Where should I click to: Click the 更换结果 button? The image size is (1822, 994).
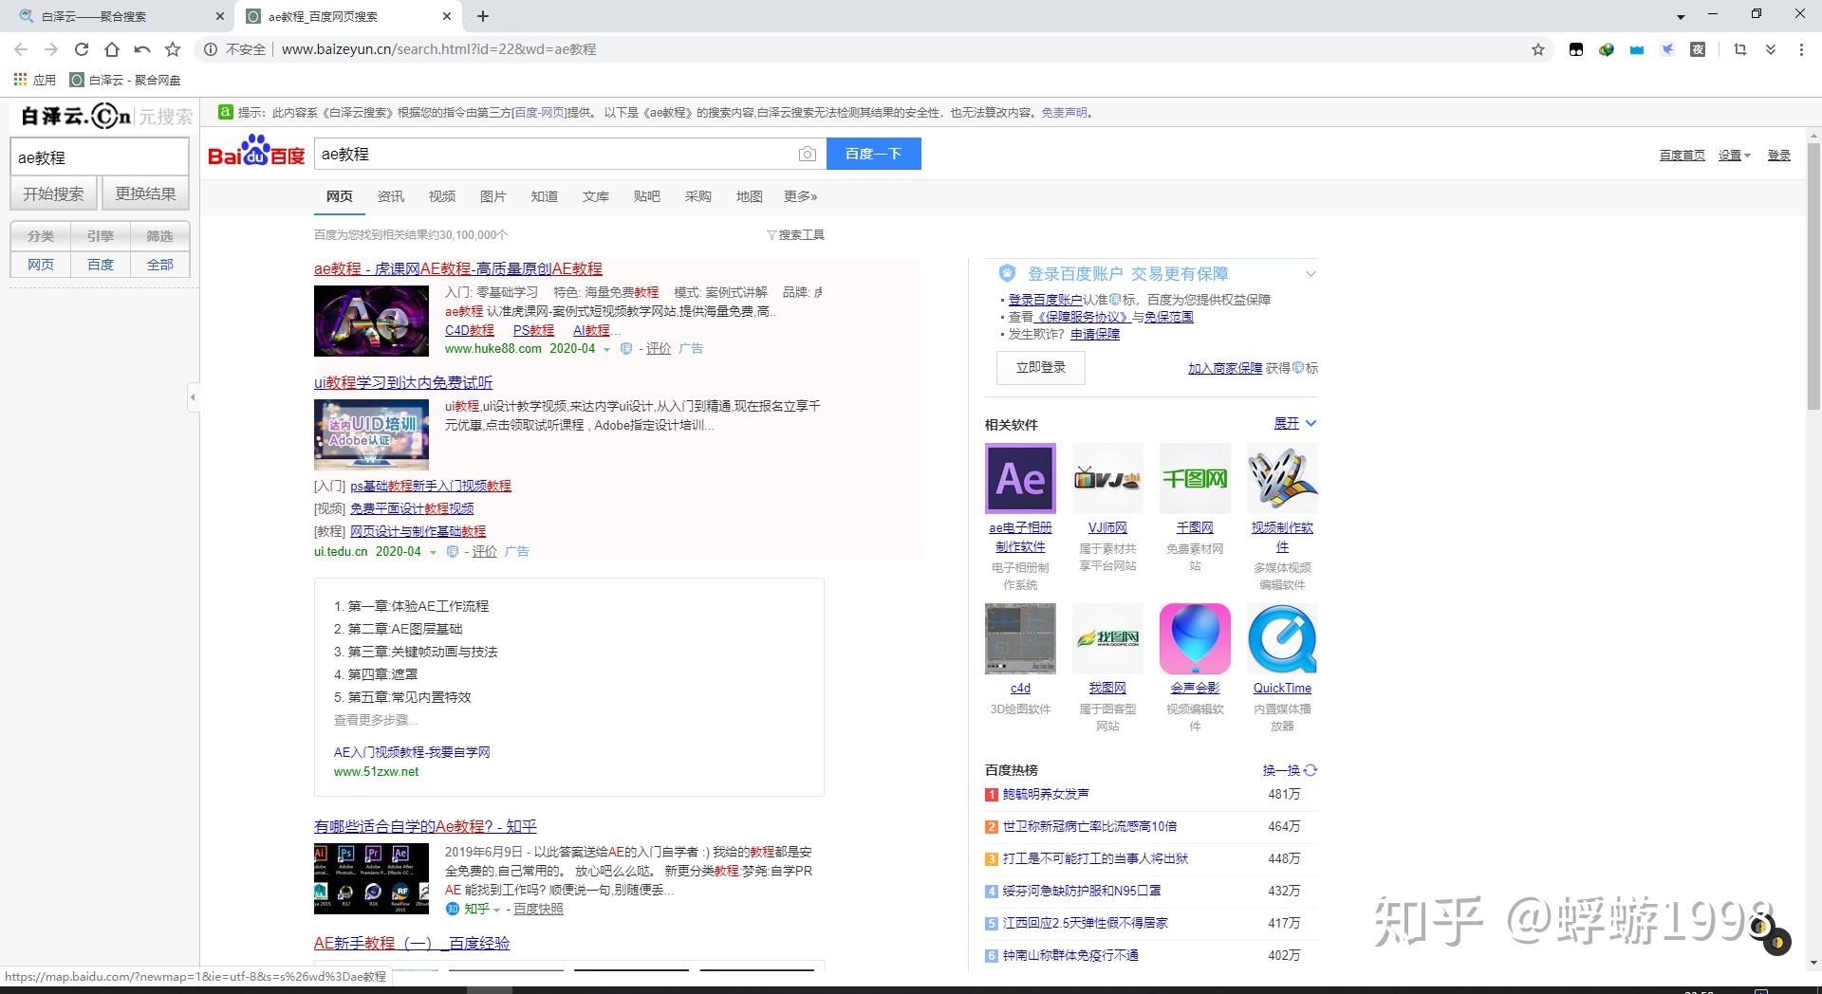point(145,193)
